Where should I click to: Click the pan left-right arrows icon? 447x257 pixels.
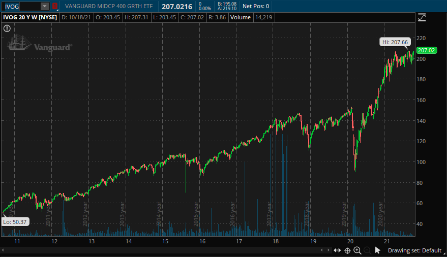click(337, 250)
